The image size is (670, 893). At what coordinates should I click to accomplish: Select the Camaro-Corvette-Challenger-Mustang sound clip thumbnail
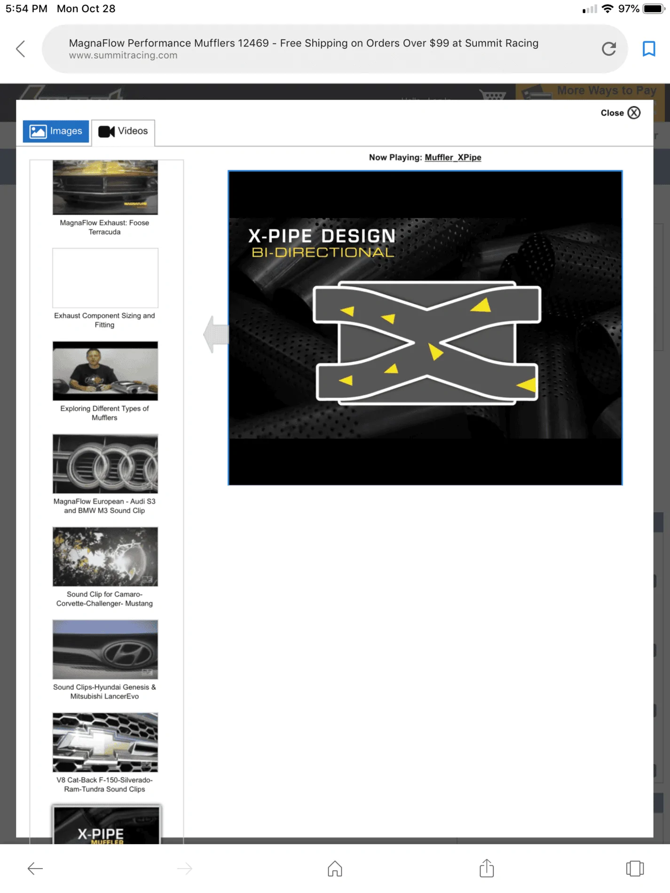coord(105,556)
